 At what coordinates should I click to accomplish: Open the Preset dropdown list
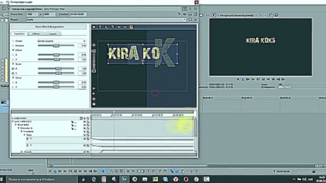coord(184,20)
